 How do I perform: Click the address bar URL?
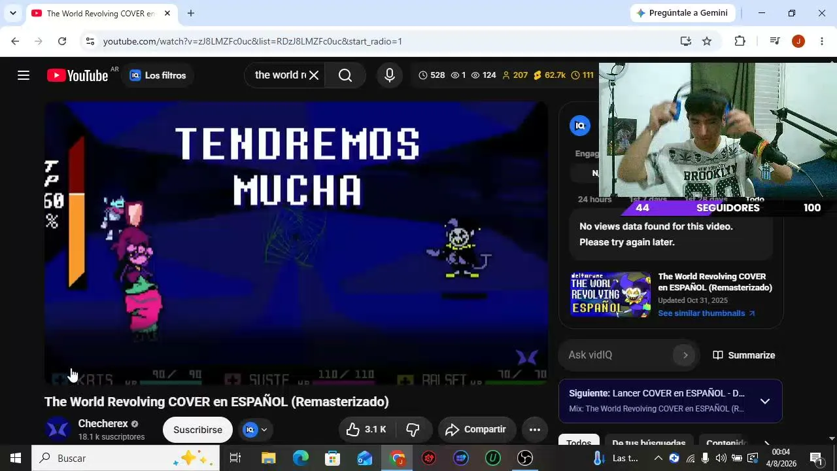coord(252,41)
